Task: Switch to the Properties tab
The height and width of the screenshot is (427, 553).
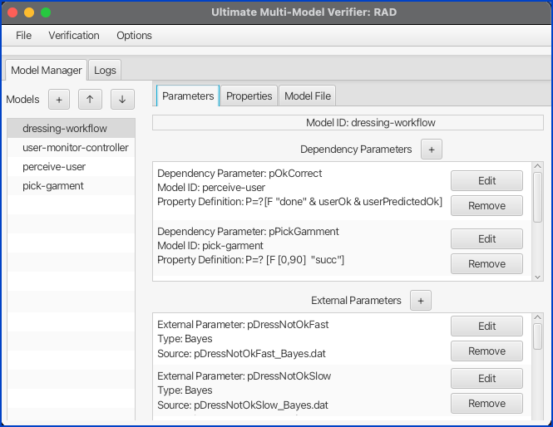Action: coord(249,96)
